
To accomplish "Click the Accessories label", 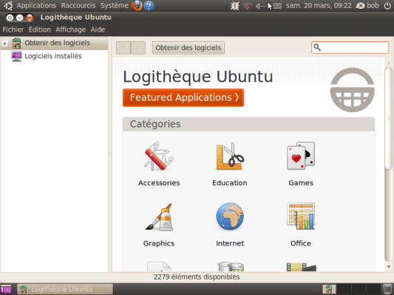I will pyautogui.click(x=159, y=183).
